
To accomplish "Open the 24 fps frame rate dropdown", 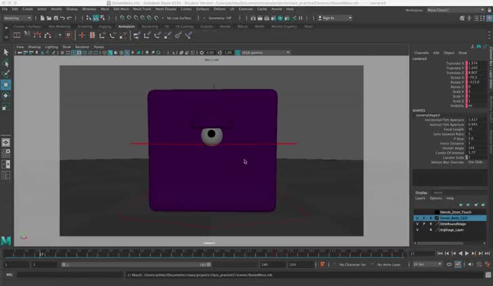I will coord(427,264).
